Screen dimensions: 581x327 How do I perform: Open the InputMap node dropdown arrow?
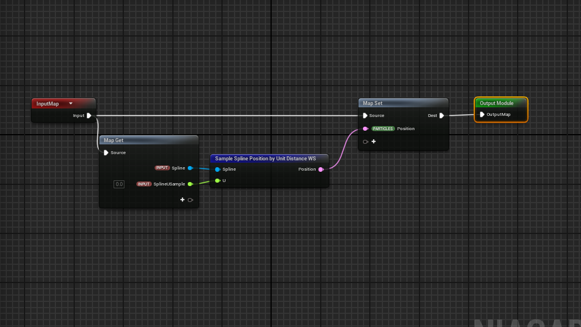[x=71, y=103]
